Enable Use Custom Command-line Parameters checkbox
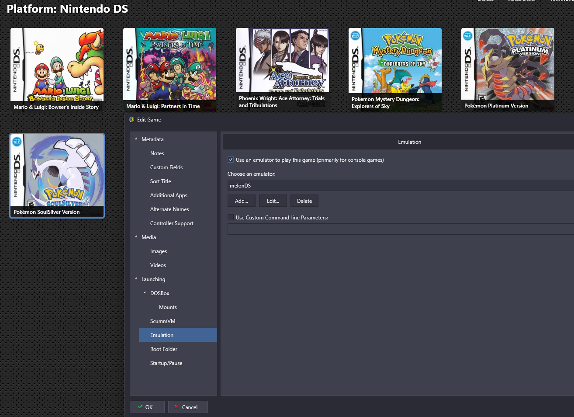 click(x=231, y=217)
